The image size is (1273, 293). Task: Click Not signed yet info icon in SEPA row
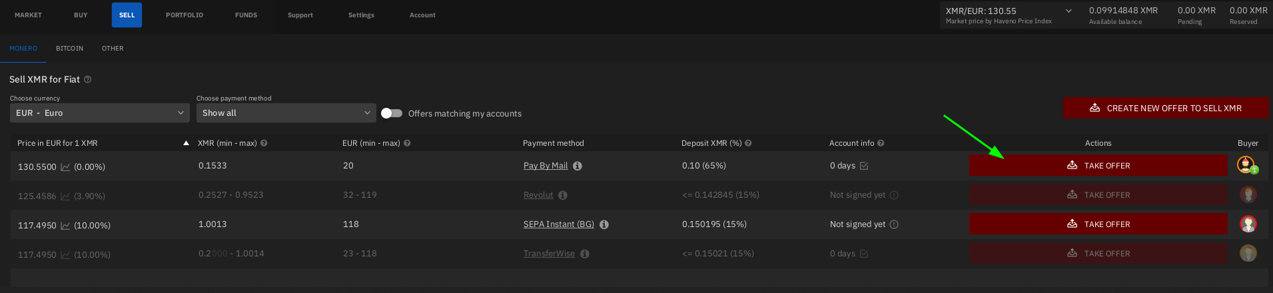click(x=894, y=224)
